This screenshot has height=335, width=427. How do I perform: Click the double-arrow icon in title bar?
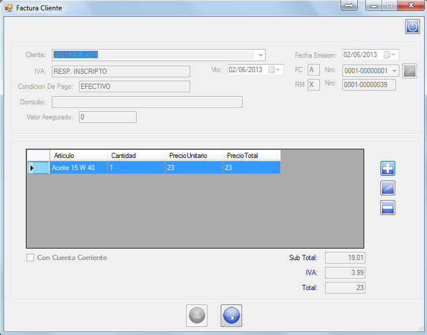[350, 6]
